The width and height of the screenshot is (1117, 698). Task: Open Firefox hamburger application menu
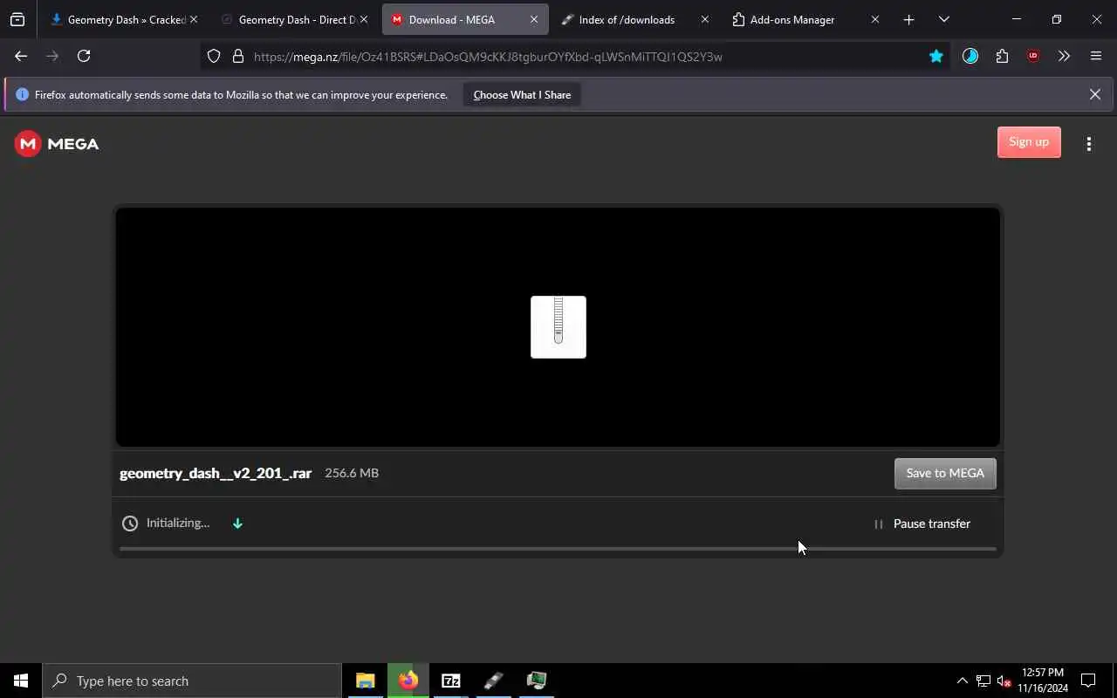pyautogui.click(x=1096, y=56)
